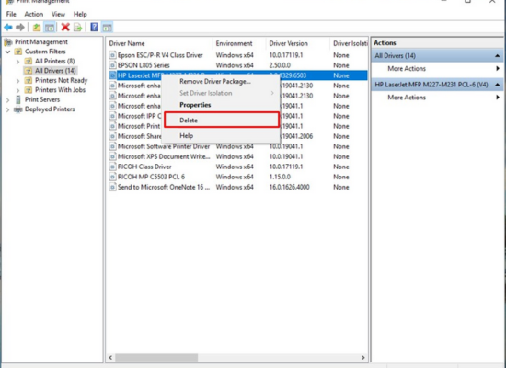Open the blue Help toolbar icon

point(94,27)
